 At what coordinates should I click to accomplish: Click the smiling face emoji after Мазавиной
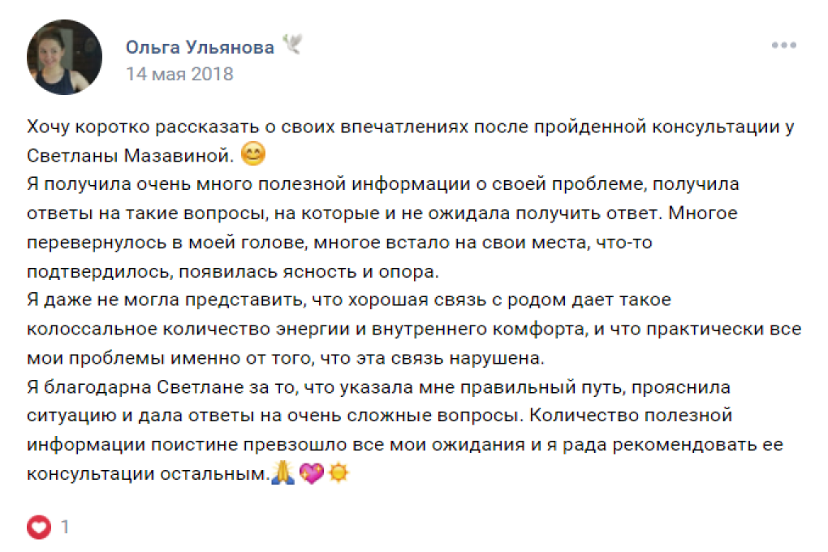coord(254,154)
